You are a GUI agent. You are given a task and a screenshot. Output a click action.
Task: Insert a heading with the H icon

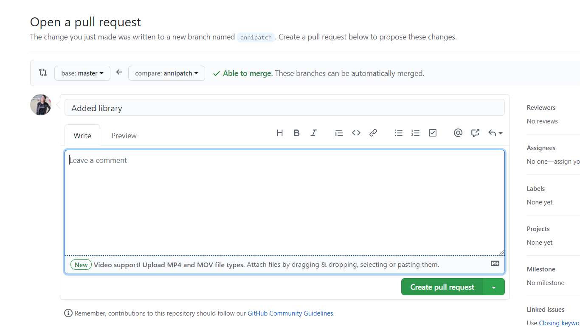click(x=280, y=133)
